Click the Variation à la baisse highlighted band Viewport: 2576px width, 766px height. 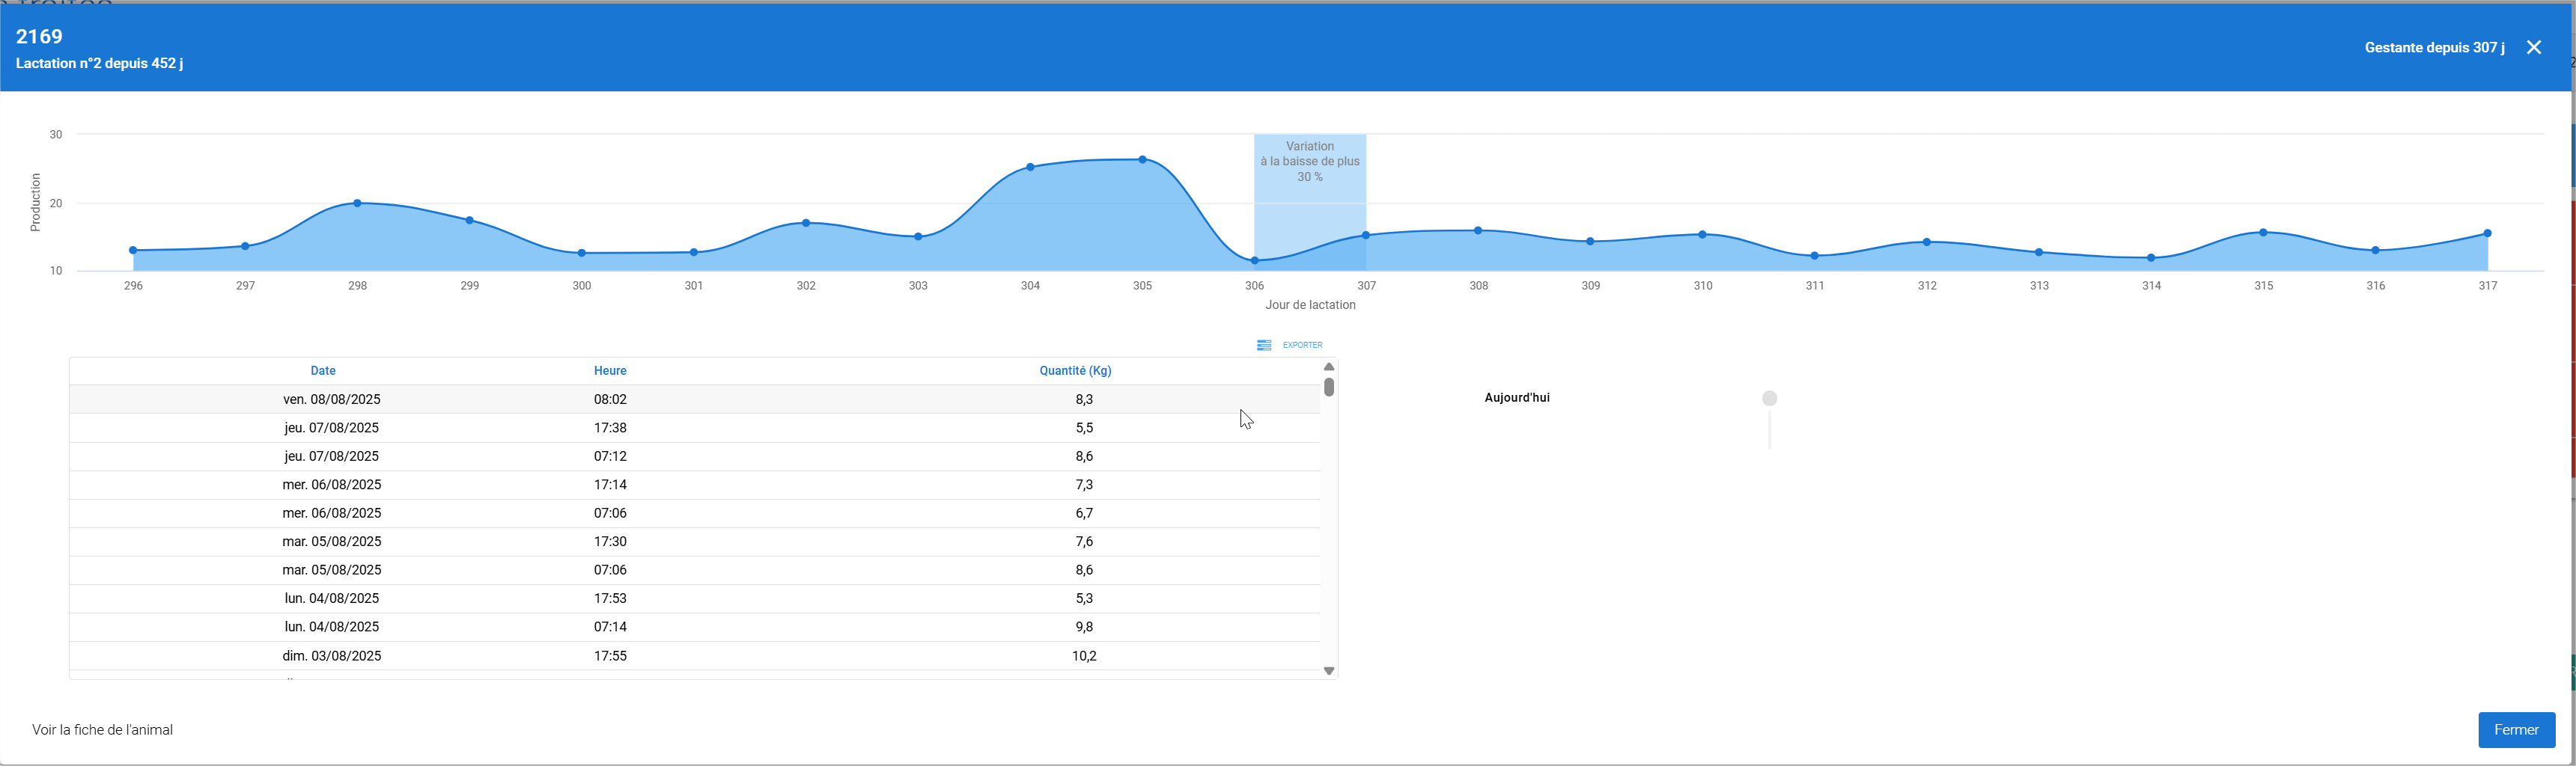click(x=1310, y=202)
